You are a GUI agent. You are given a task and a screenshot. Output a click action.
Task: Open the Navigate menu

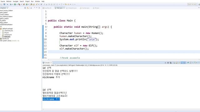[x=16, y=1]
